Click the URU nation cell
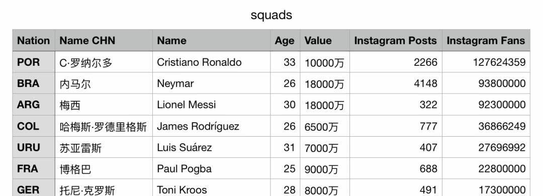 [x=34, y=147]
